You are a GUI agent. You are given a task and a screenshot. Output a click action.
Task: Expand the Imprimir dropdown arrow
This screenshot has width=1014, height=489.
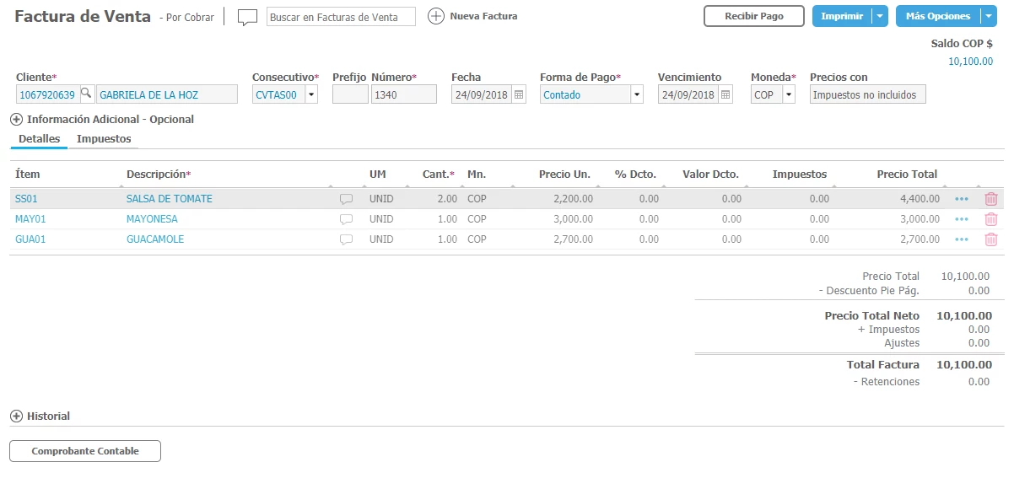point(880,16)
